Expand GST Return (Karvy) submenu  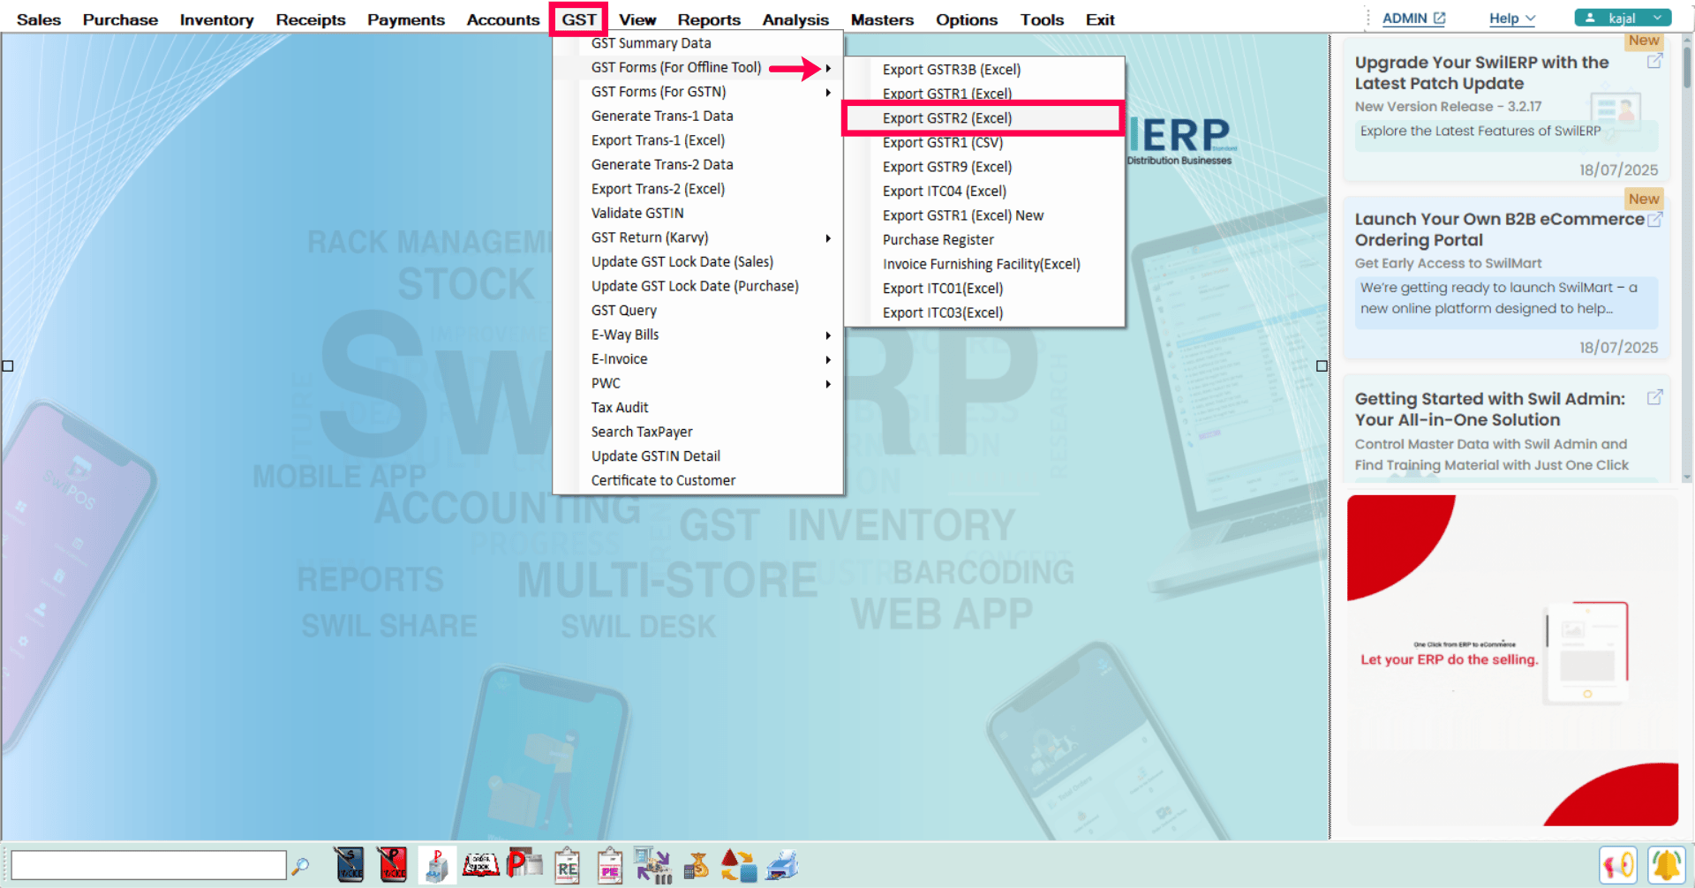coord(697,237)
